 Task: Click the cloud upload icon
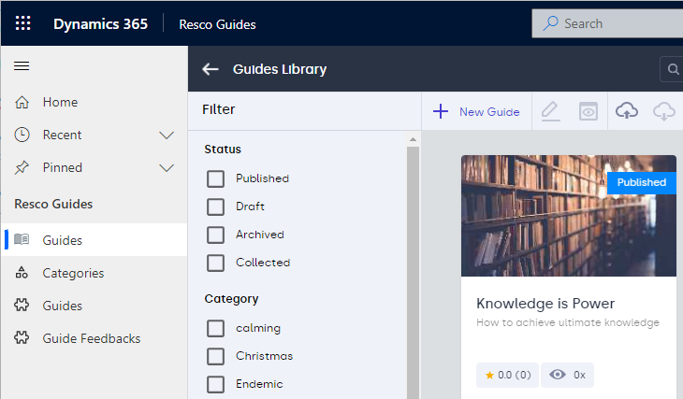[627, 111]
